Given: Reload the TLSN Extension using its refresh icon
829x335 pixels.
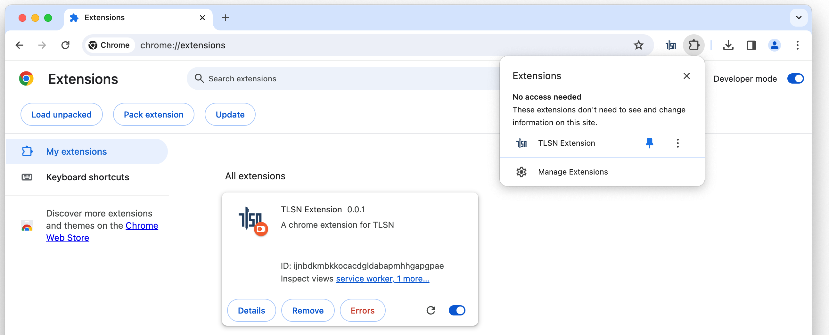Looking at the screenshot, I should point(431,310).
